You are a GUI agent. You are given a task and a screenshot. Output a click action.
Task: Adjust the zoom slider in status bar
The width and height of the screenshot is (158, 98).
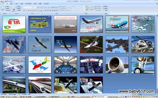(149, 94)
